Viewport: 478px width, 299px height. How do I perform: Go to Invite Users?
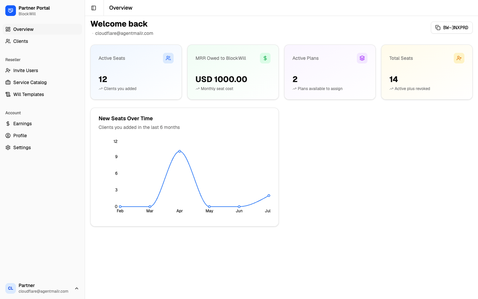click(42, 70)
